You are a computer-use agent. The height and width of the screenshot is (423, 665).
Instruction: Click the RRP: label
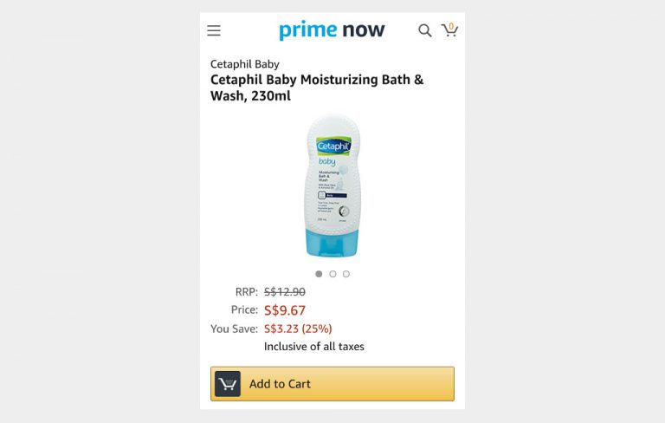(247, 292)
